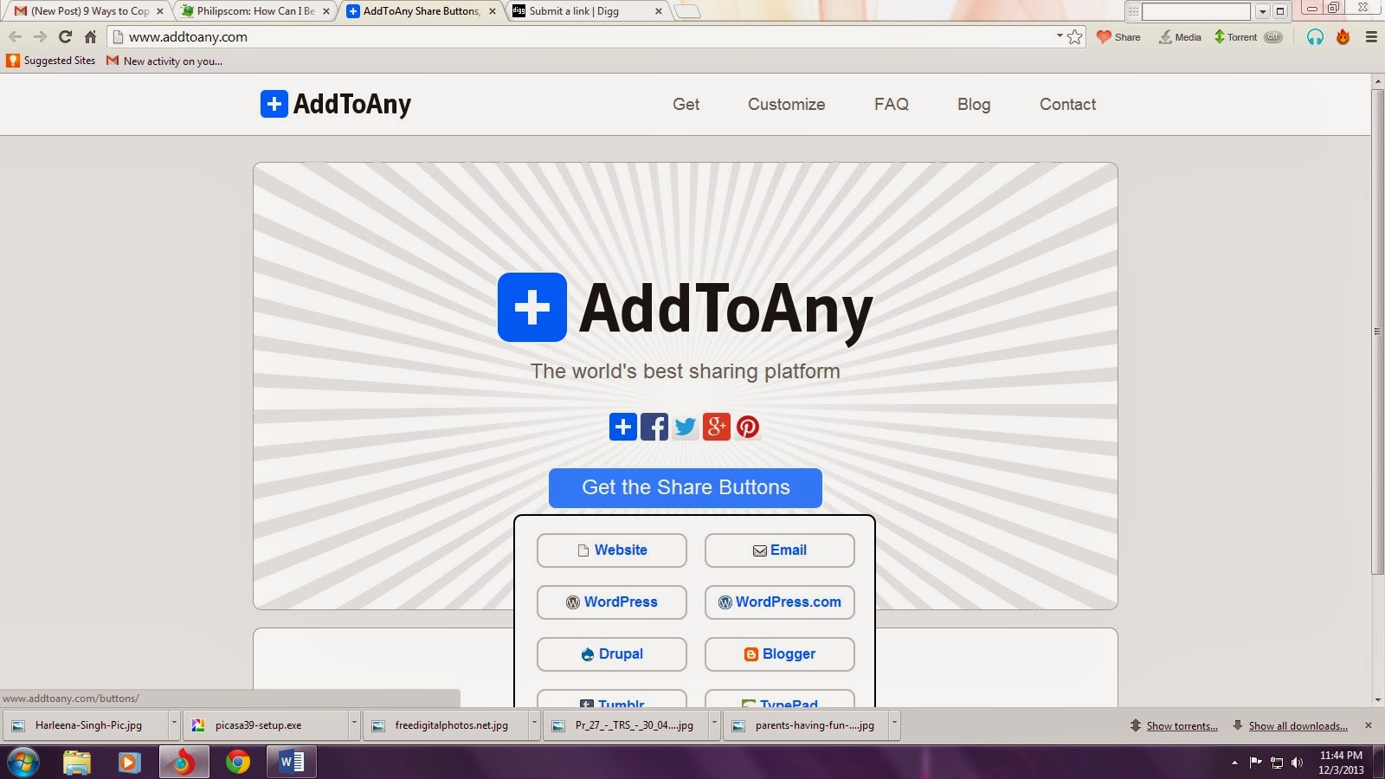Click the orange flame extension icon
1385x779 pixels.
click(x=1343, y=37)
